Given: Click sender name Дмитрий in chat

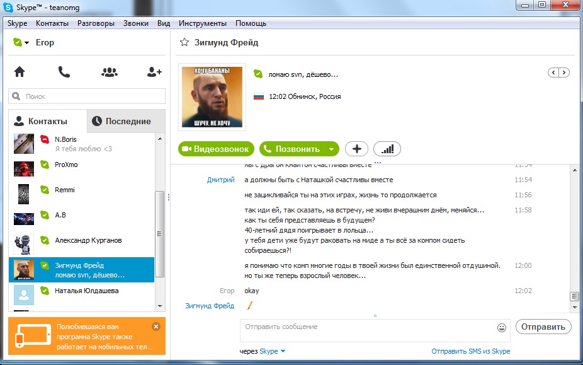Looking at the screenshot, I should pyautogui.click(x=221, y=180).
